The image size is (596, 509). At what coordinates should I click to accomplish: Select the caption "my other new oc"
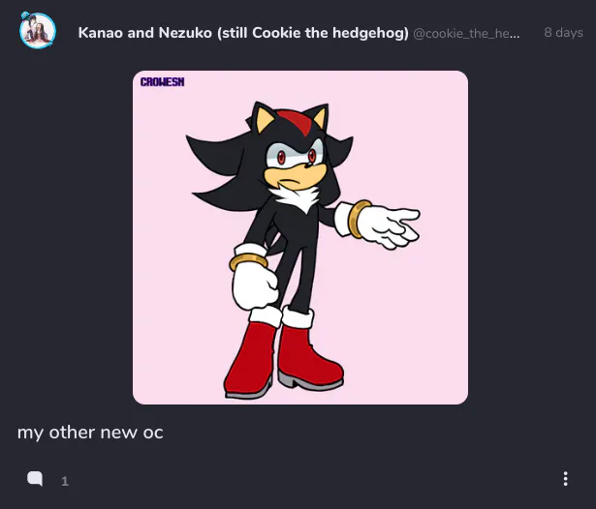90,433
